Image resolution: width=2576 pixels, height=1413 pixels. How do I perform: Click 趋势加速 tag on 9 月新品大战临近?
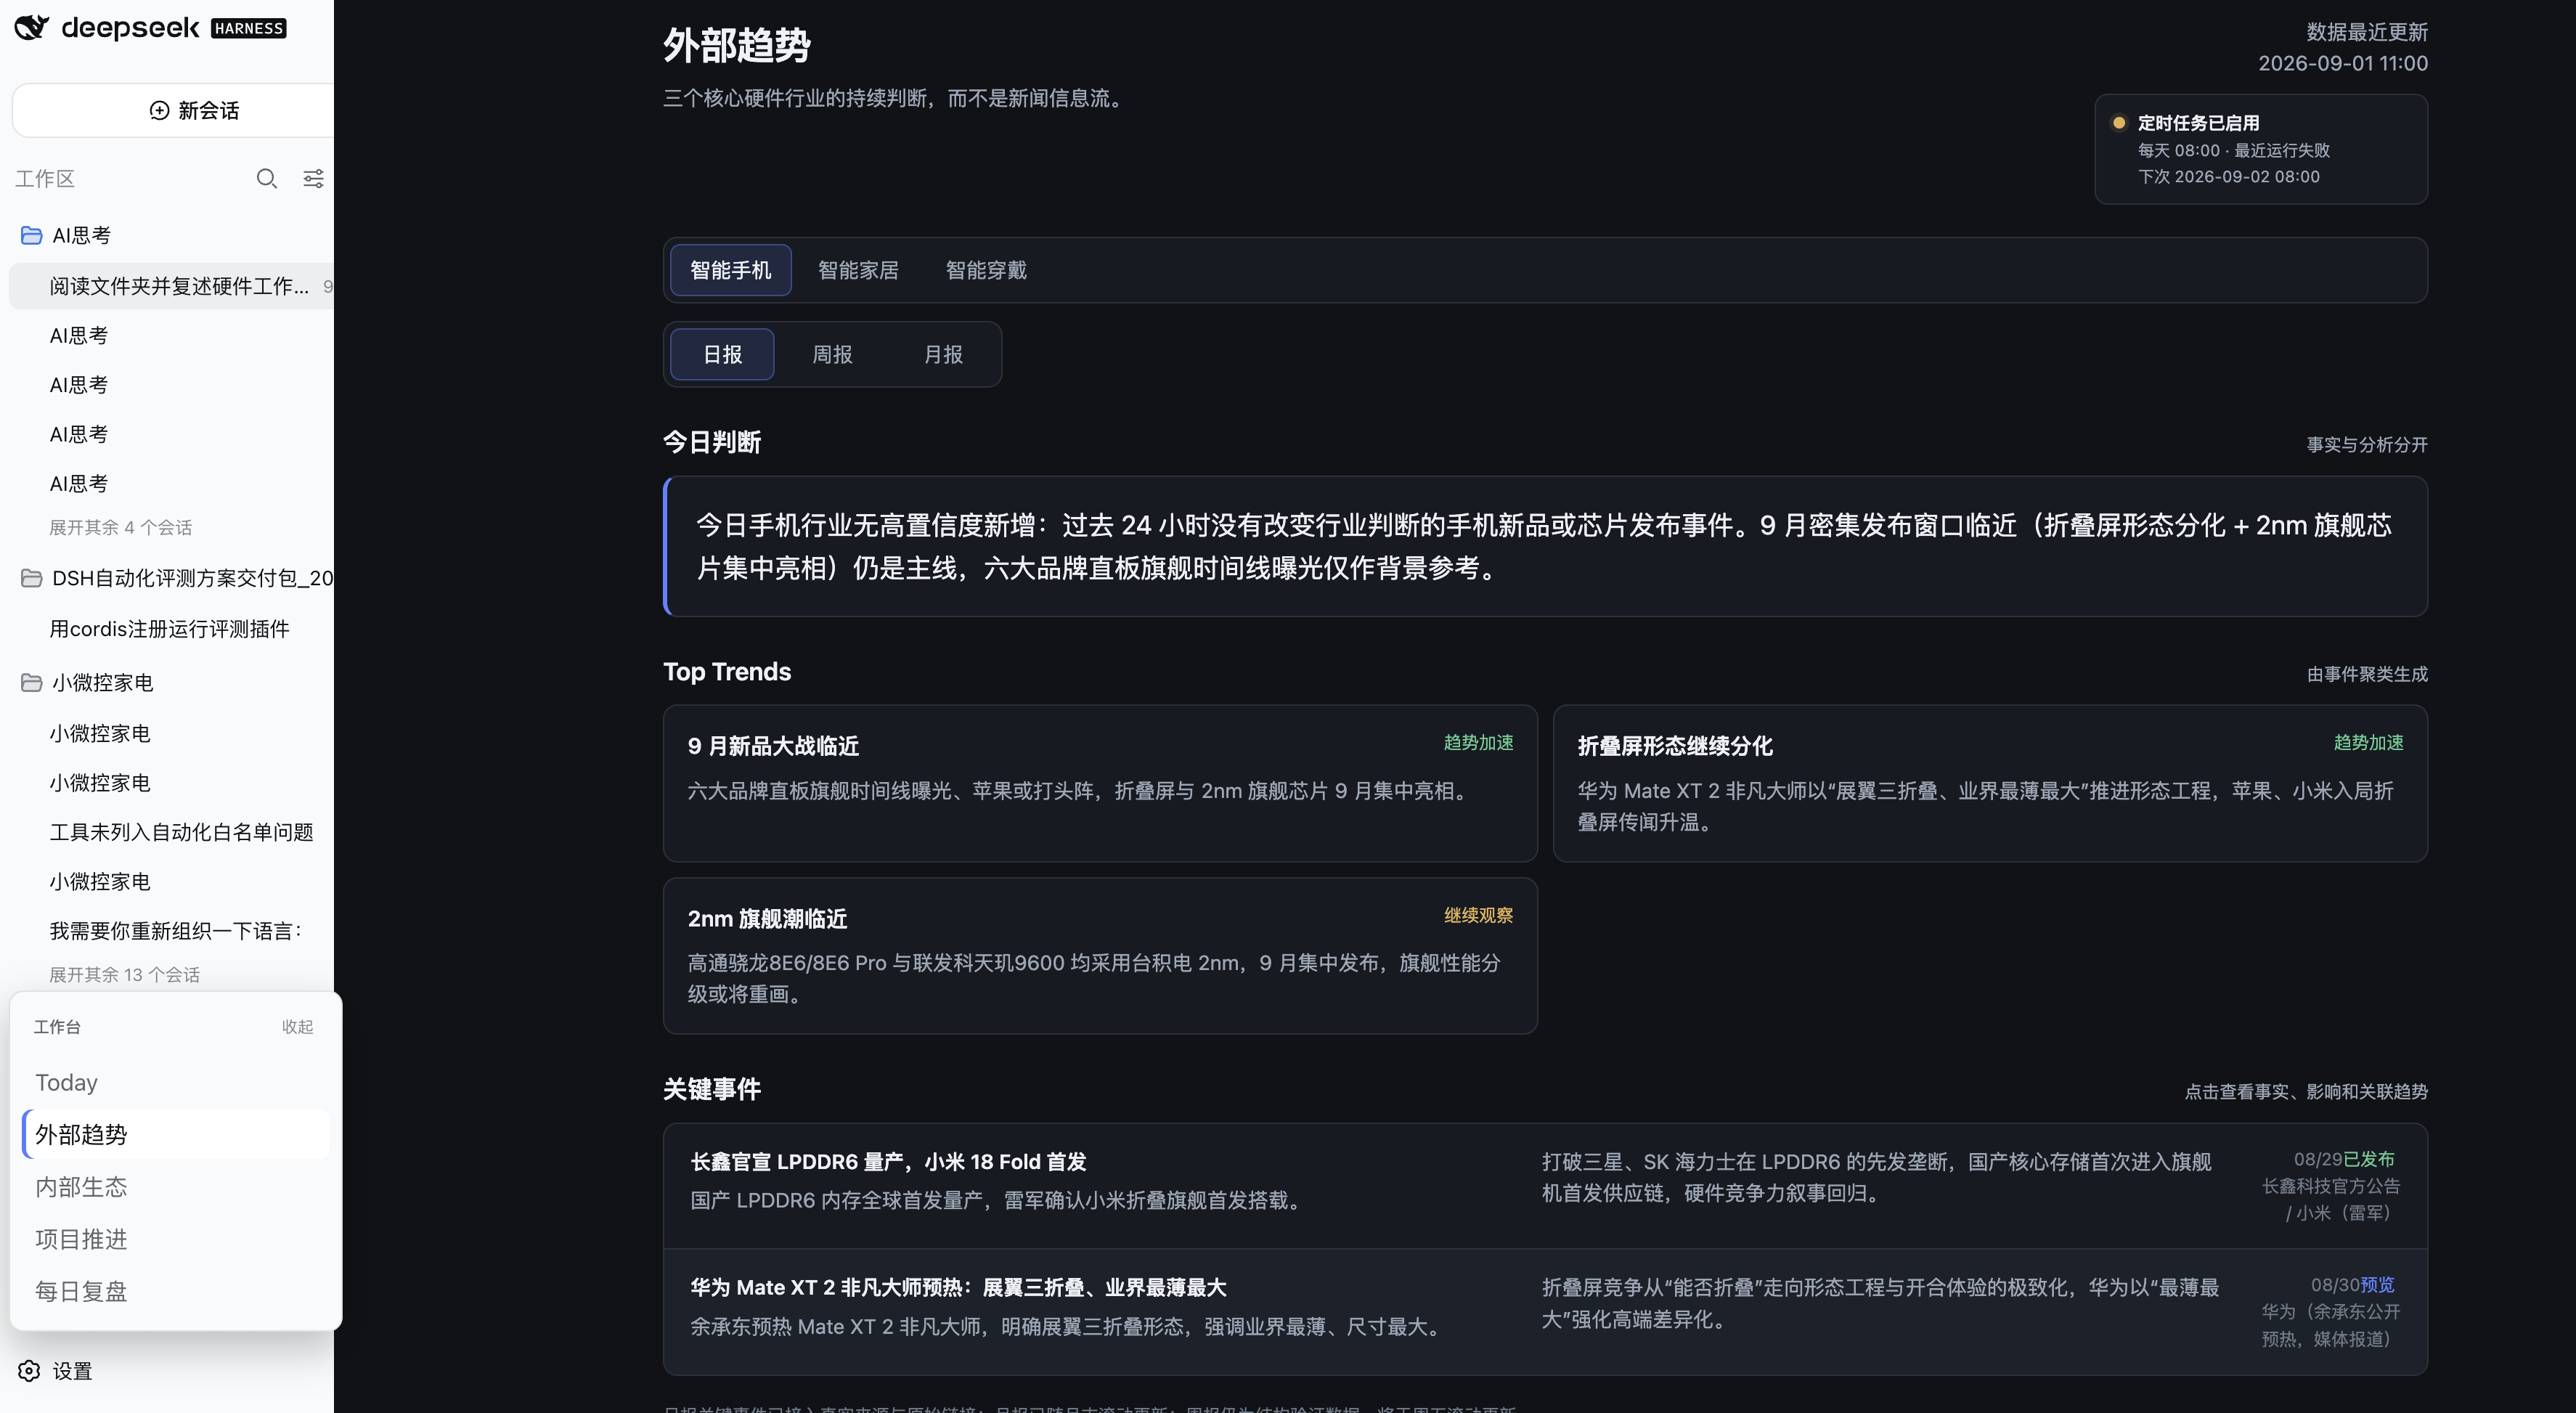click(x=1478, y=742)
